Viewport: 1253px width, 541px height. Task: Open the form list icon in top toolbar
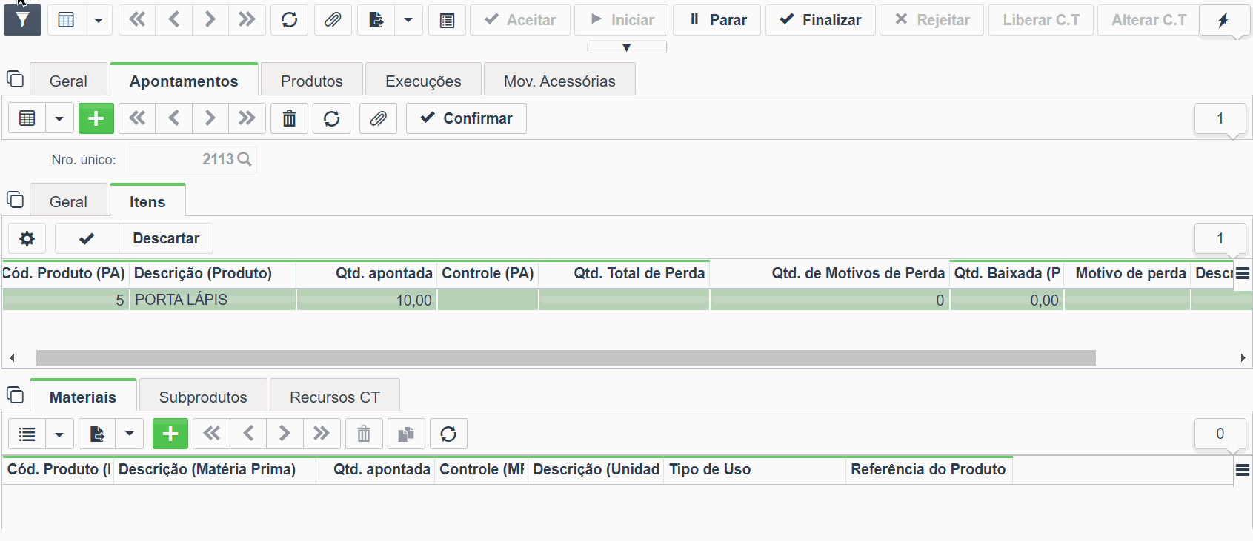tap(447, 20)
